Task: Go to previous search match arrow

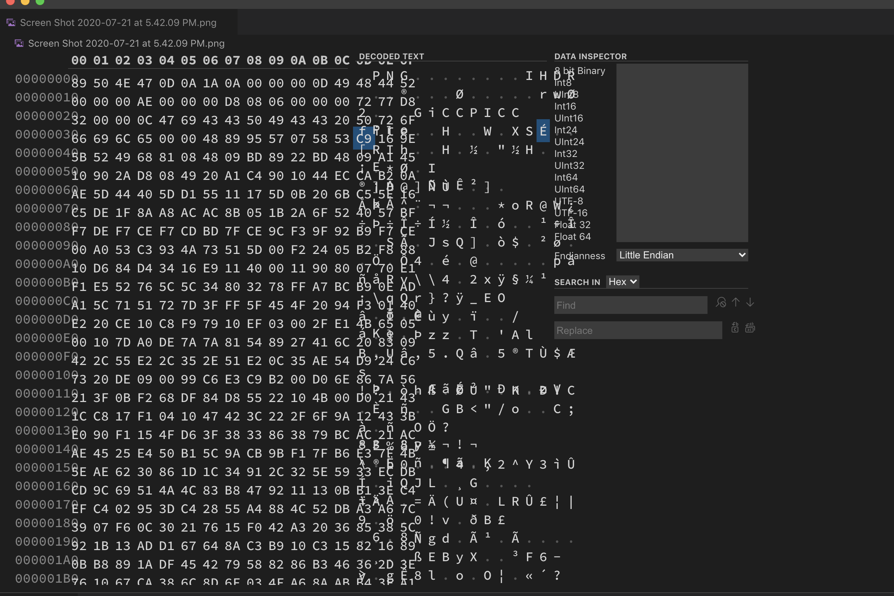Action: point(736,302)
